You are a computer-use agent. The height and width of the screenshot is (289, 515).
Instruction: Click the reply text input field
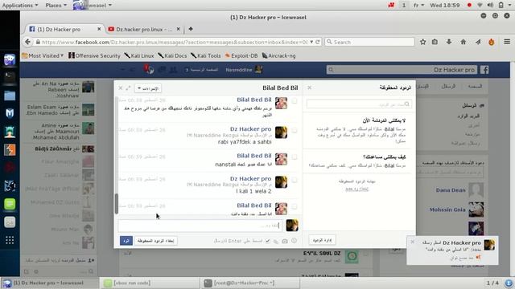pos(200,226)
